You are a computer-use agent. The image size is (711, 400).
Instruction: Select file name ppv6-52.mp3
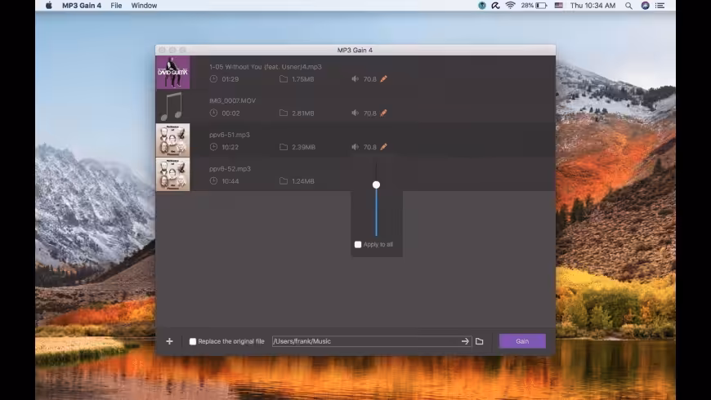coord(230,168)
